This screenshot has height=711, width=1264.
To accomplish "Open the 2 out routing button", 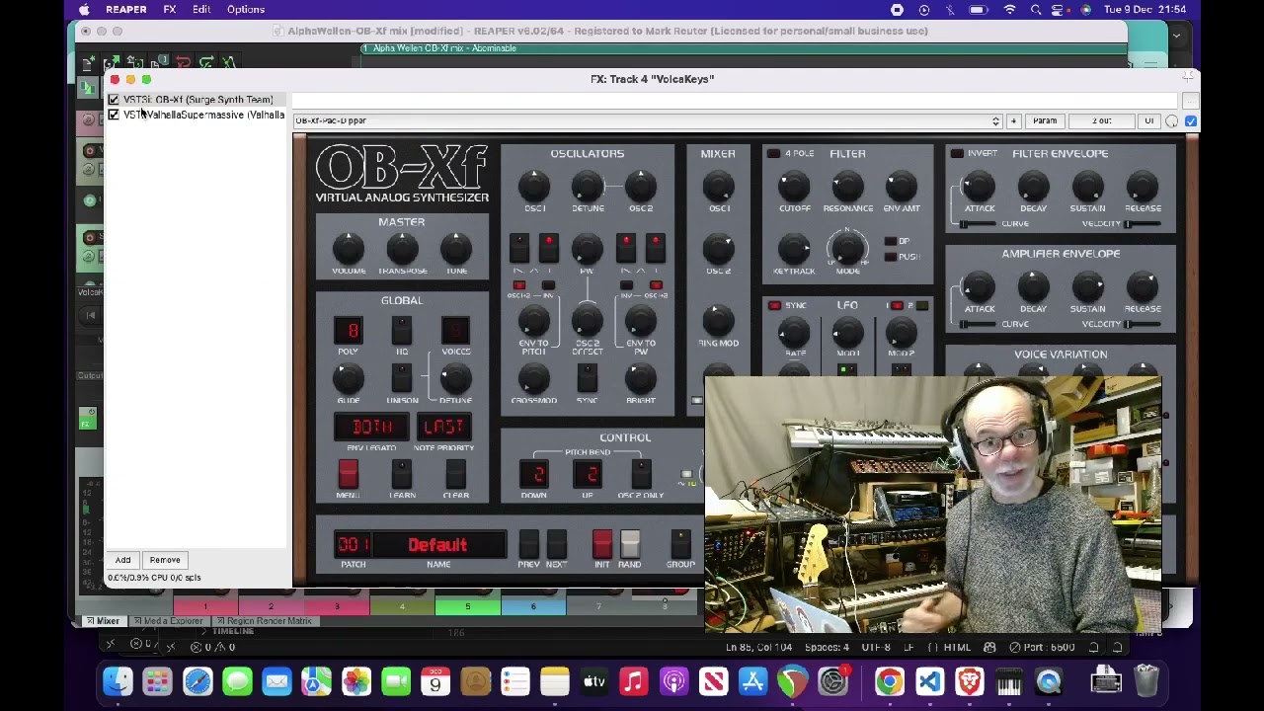I will pyautogui.click(x=1101, y=120).
